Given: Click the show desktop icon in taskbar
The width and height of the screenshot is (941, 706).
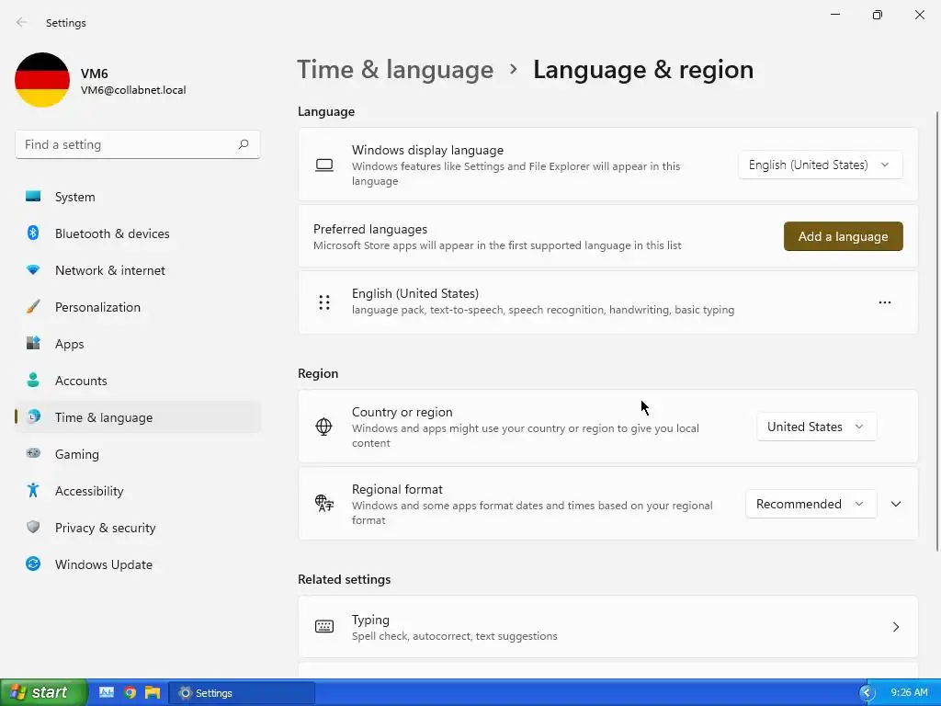Looking at the screenshot, I should coord(107,692).
